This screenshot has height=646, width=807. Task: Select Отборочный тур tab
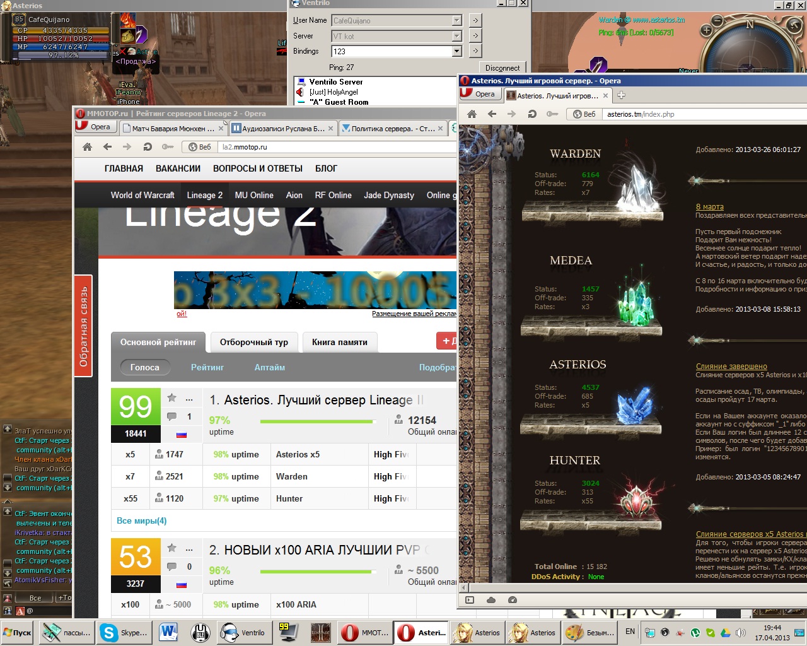pos(254,342)
